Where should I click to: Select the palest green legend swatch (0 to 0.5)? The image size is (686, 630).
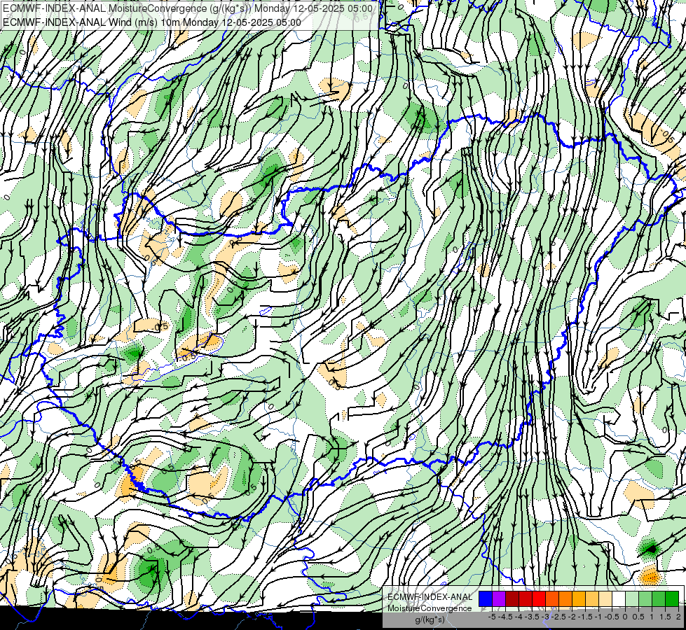[632, 598]
